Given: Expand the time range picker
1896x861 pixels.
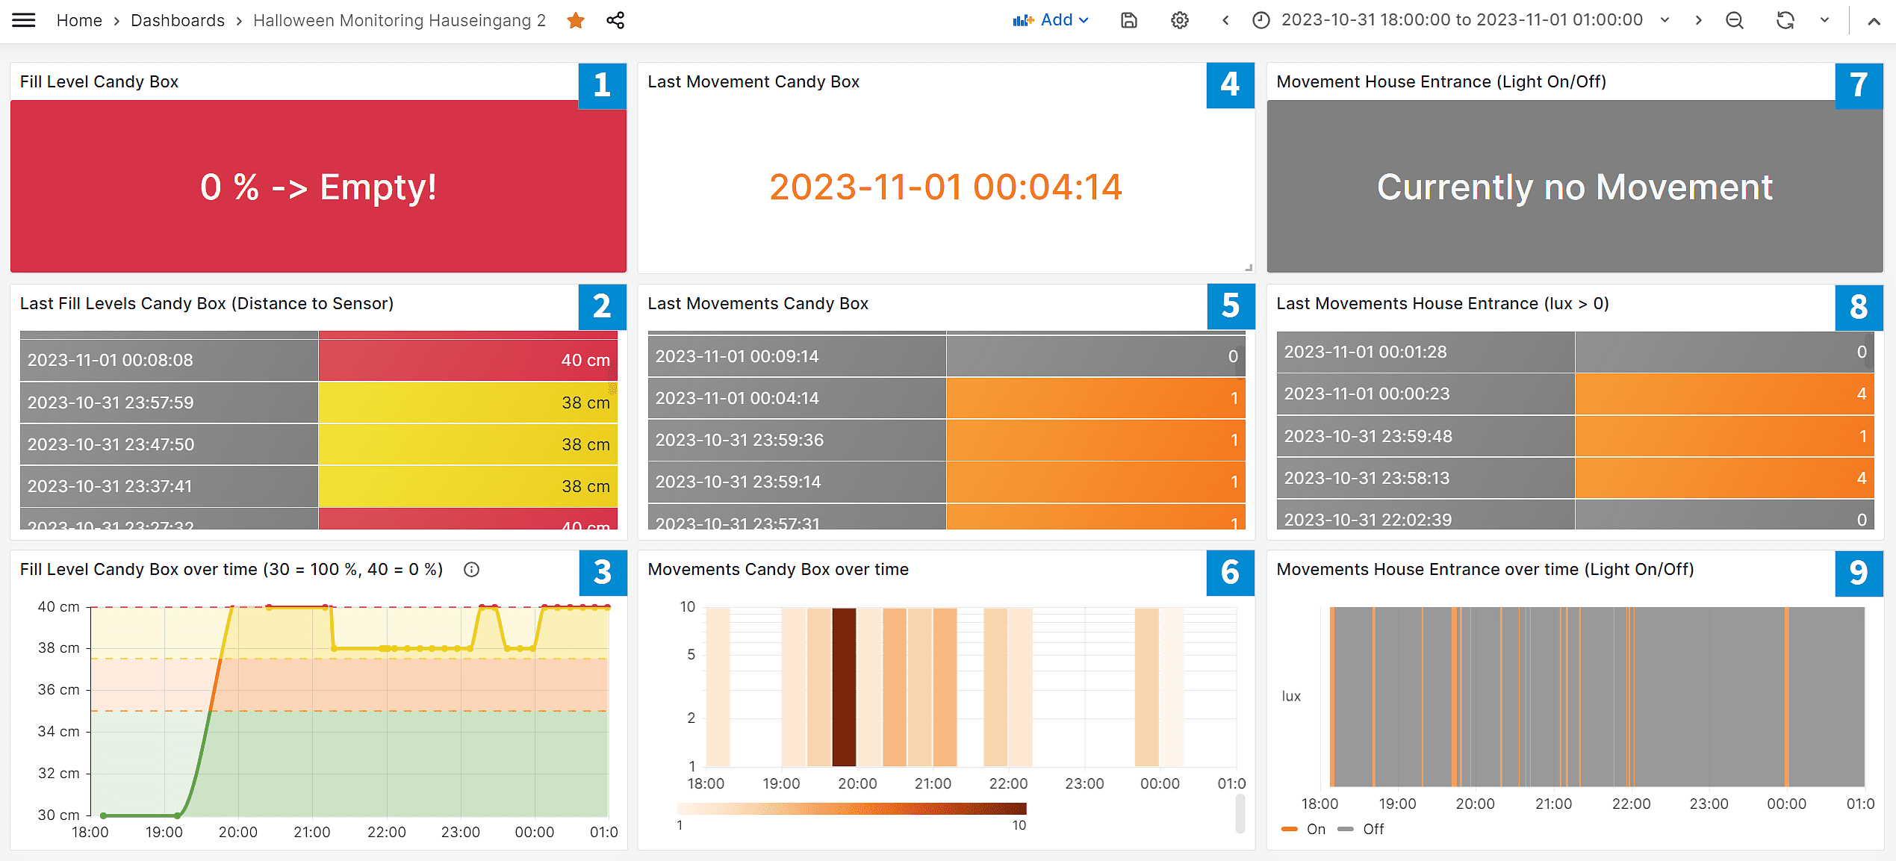Looking at the screenshot, I should (x=1461, y=20).
